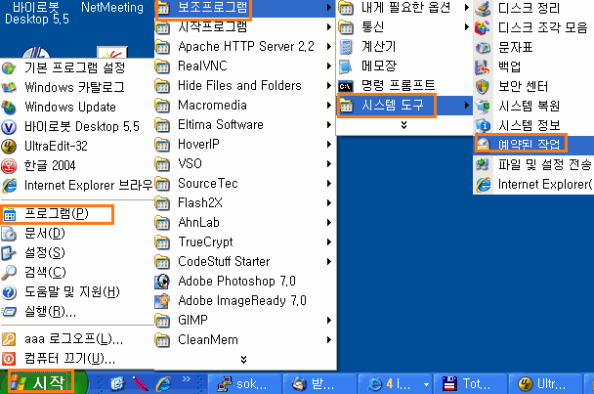Launch 한글 2004 icon
594x394 pixels.
tap(9, 166)
